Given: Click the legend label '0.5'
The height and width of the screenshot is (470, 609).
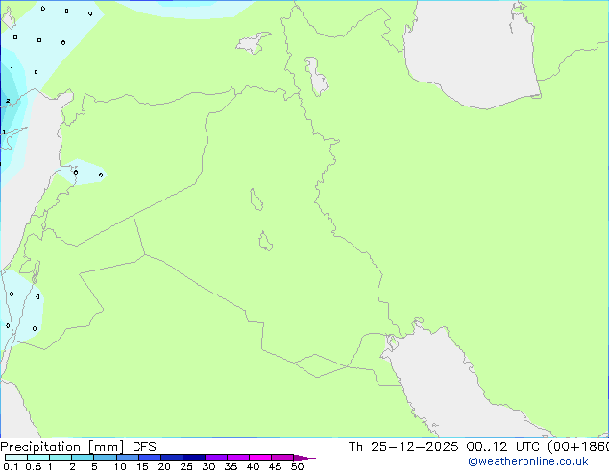Looking at the screenshot, I should 34,466.
